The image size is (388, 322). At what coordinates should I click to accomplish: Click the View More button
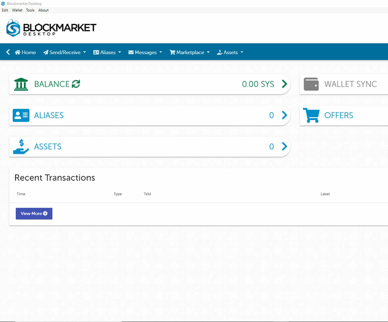coord(34,214)
